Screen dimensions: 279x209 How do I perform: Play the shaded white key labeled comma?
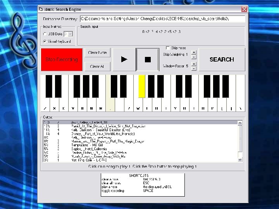click(x=110, y=105)
